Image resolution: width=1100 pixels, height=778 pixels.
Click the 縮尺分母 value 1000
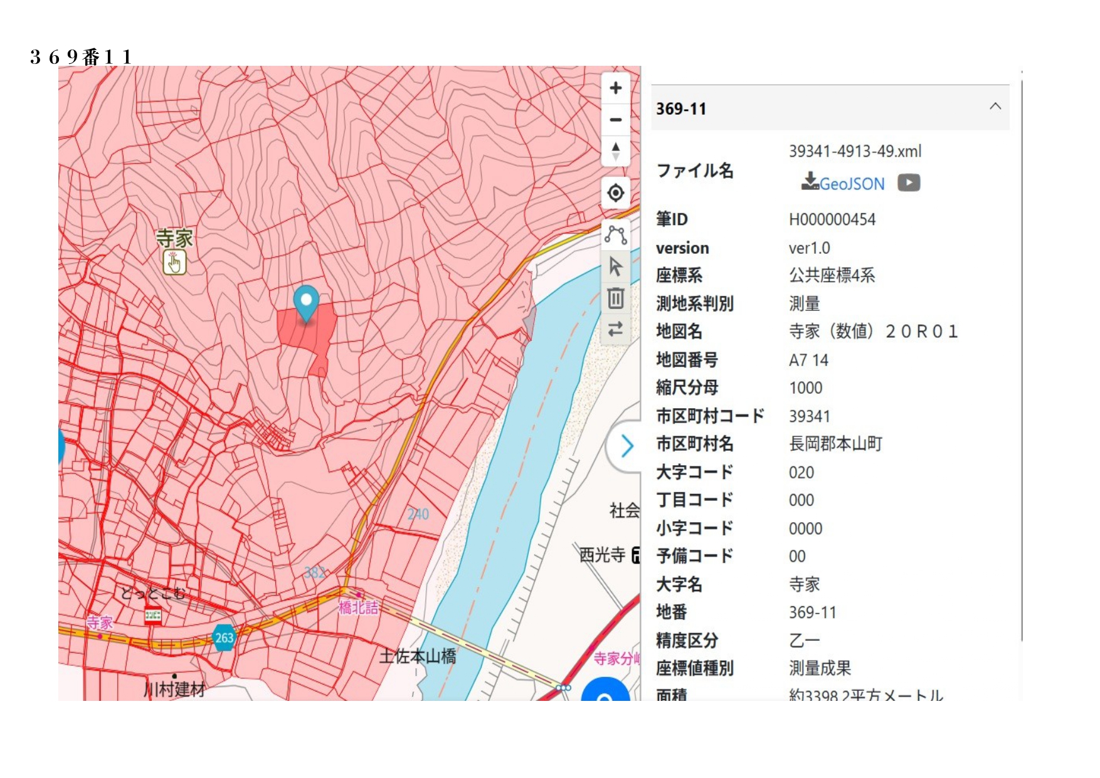point(805,388)
